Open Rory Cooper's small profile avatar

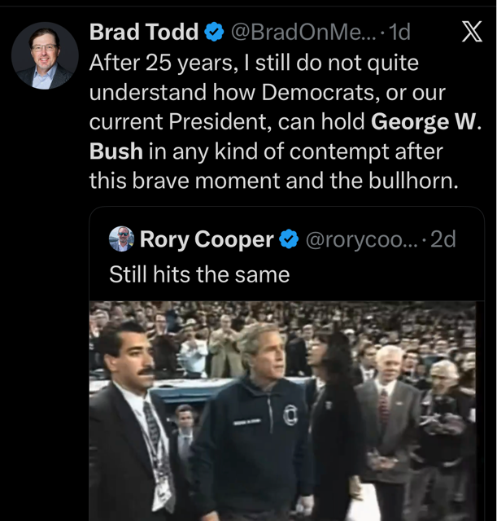click(121, 239)
